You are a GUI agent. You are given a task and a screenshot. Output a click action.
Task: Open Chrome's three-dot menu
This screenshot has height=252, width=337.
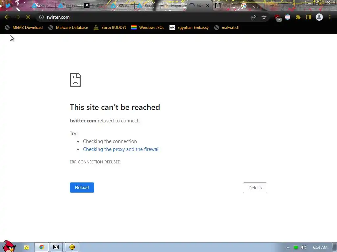pyautogui.click(x=330, y=17)
